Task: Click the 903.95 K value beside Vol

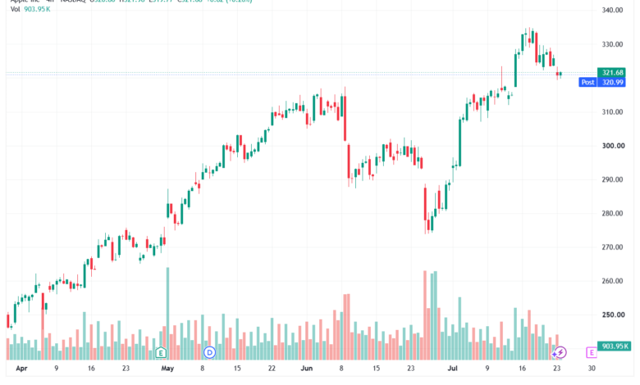Action: pos(37,9)
